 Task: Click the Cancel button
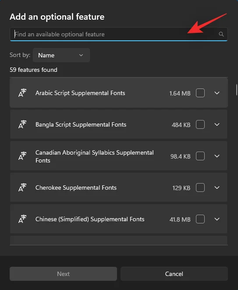(x=174, y=274)
